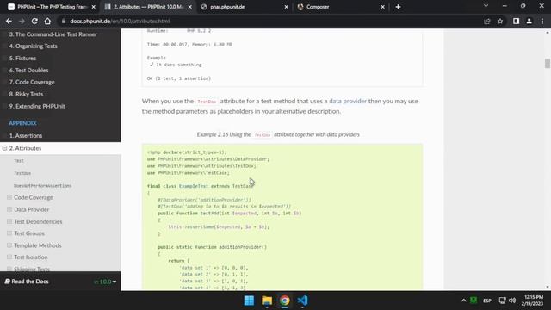Follow the data provider link

click(348, 102)
